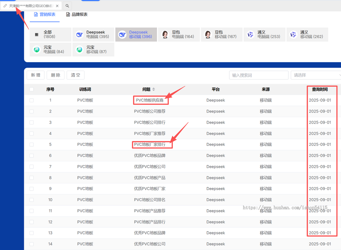The width and height of the screenshot is (341, 250).
Task: Check the checkbox for row 14 优秀PVC地板公司
Action: tap(32, 244)
